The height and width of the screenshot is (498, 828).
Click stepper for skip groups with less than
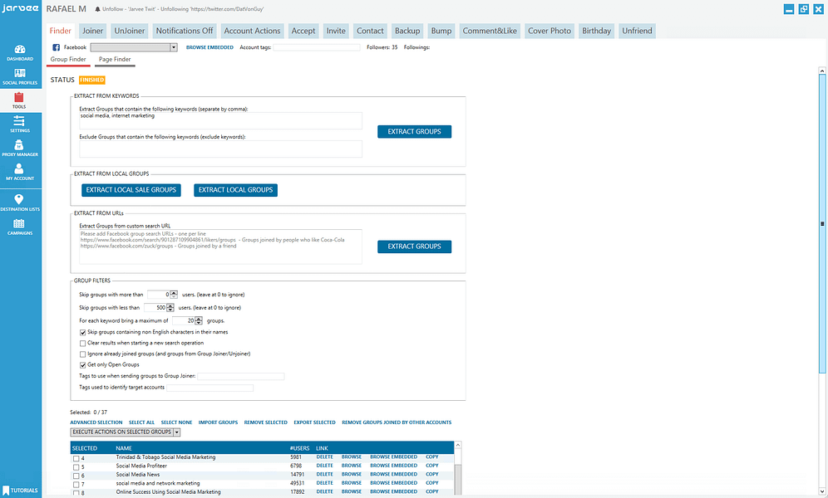[x=170, y=308]
